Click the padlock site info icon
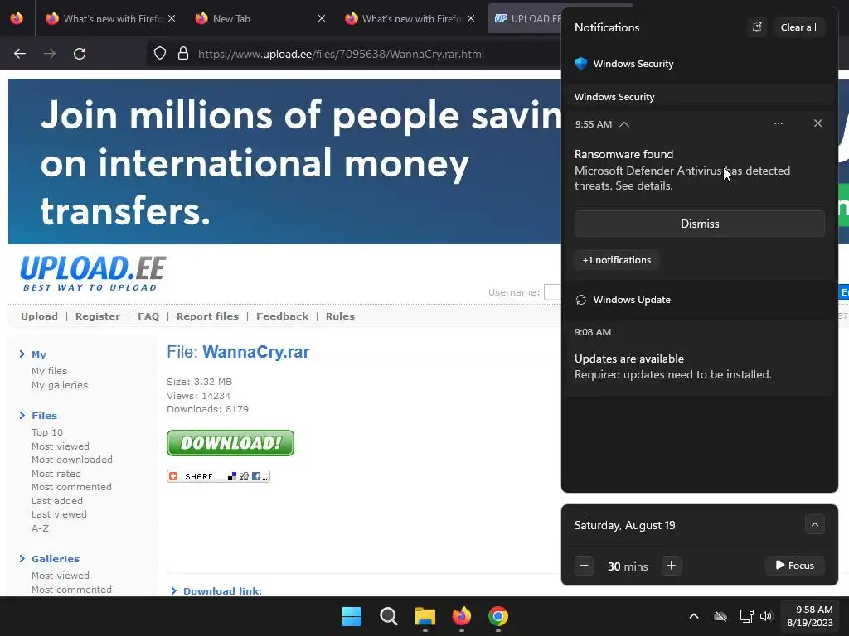This screenshot has width=849, height=636. (x=183, y=54)
